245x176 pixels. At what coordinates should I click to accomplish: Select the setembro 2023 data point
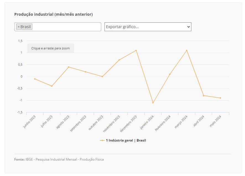[x=85, y=72]
